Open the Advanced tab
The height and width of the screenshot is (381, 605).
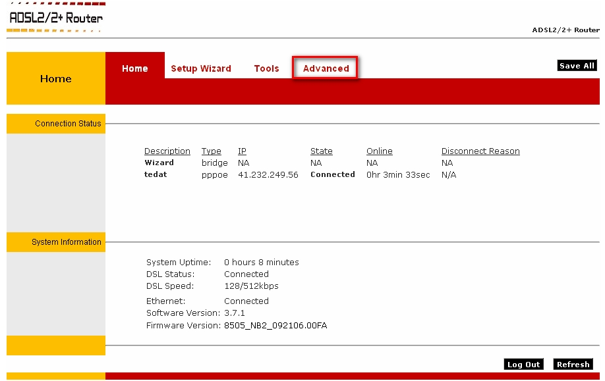click(x=326, y=68)
